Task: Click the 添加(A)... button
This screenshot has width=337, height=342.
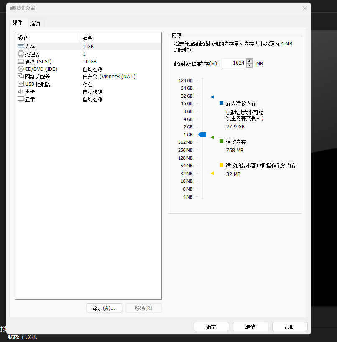Action: coord(104,308)
